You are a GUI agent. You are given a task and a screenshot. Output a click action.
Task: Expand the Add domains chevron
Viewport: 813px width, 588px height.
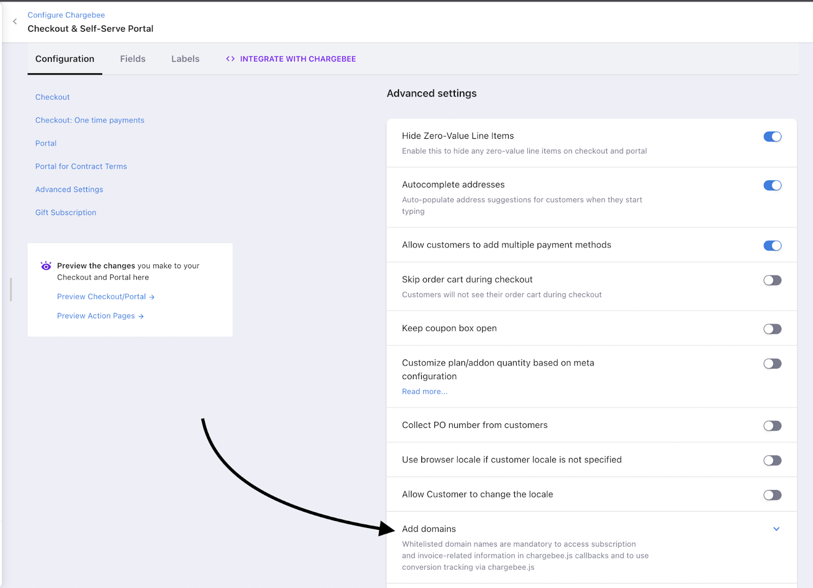pos(776,529)
